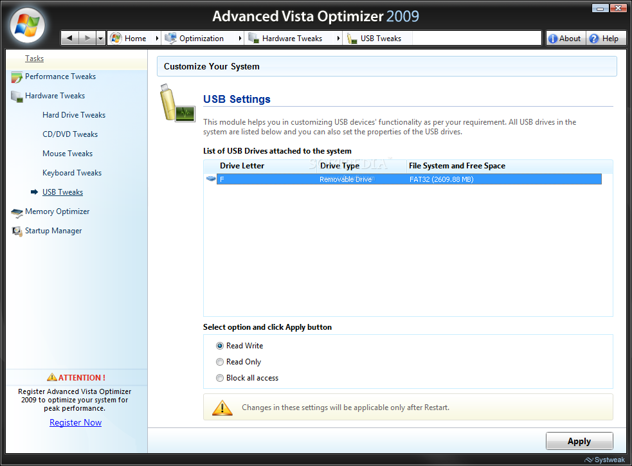Click the large USB drive settings icon
This screenshot has width=632, height=466.
pos(177,103)
